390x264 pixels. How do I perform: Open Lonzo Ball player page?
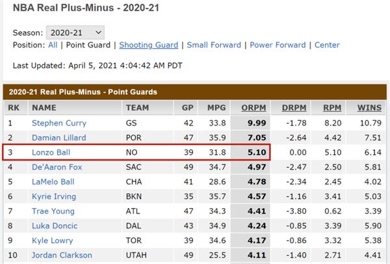click(51, 152)
